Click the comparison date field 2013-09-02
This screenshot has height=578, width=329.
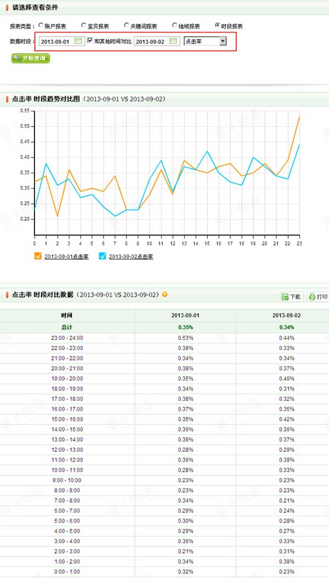click(x=157, y=41)
